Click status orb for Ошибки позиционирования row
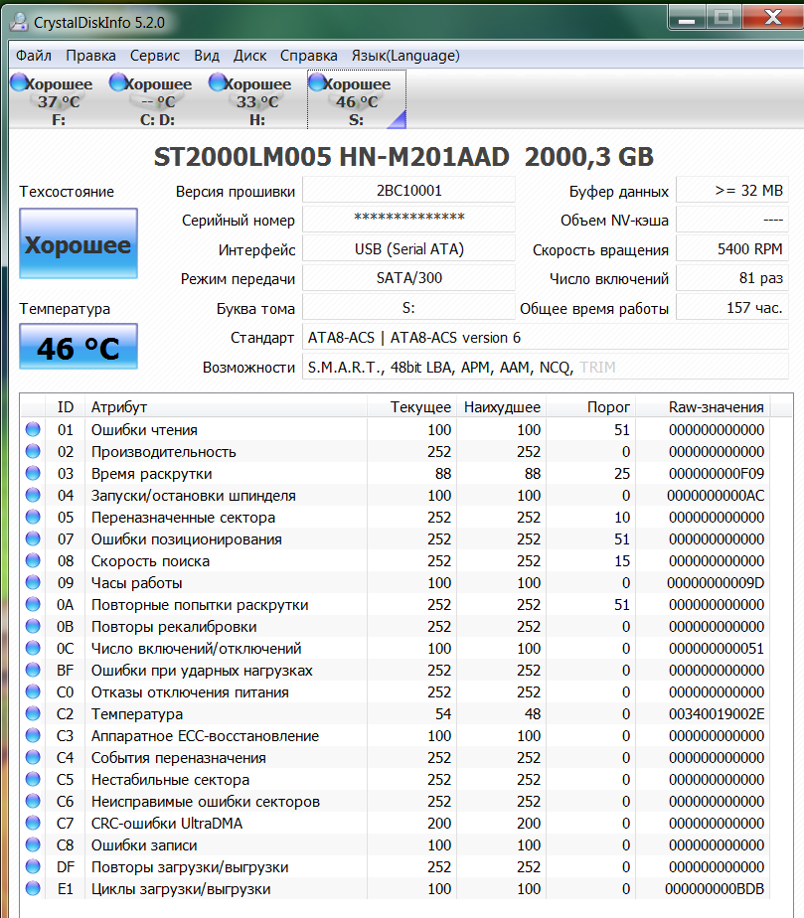Image resolution: width=804 pixels, height=918 pixels. [x=33, y=538]
